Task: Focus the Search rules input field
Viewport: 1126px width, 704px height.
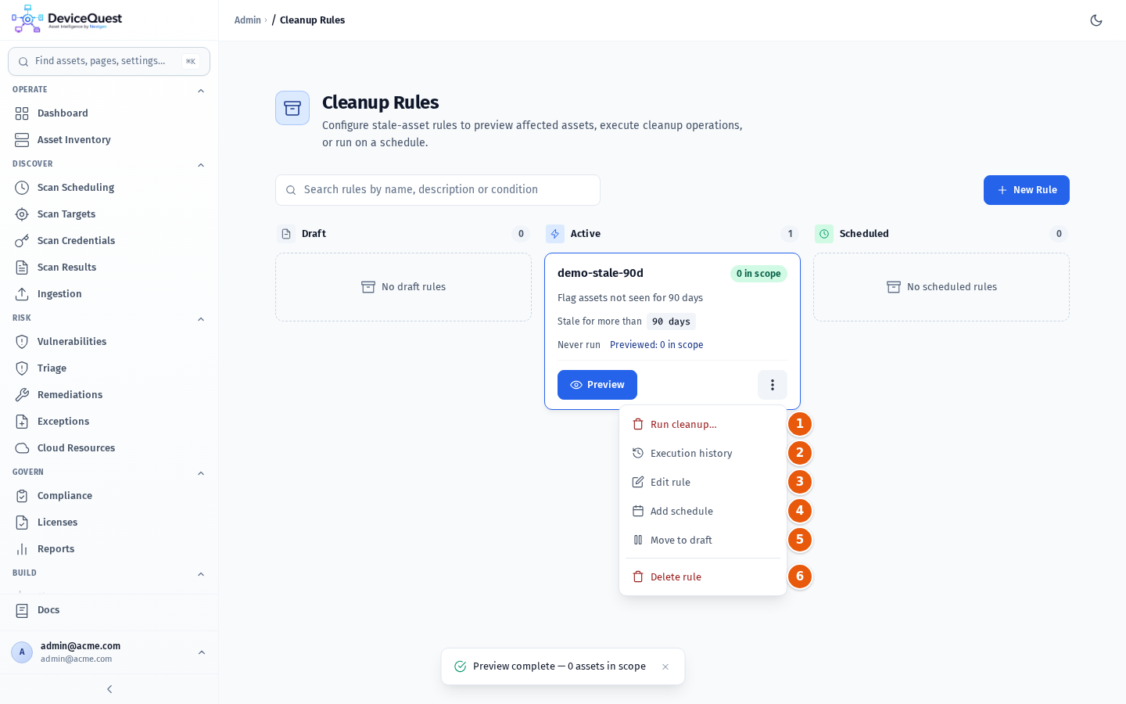Action: 438,190
